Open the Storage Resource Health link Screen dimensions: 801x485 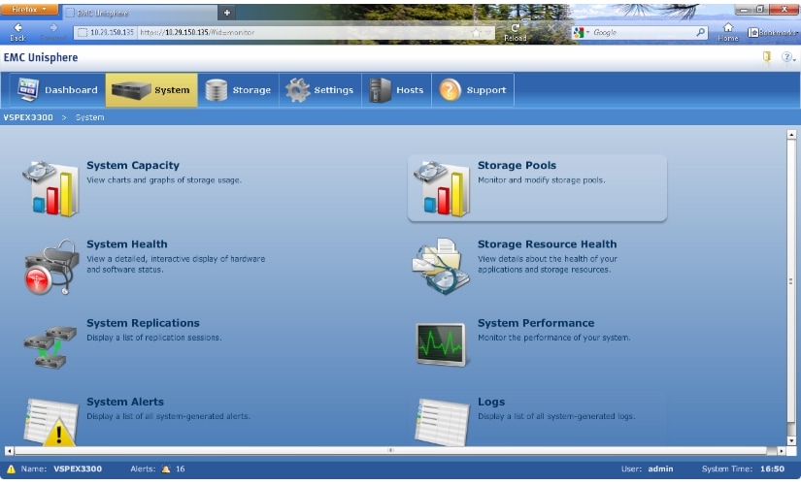tap(547, 244)
